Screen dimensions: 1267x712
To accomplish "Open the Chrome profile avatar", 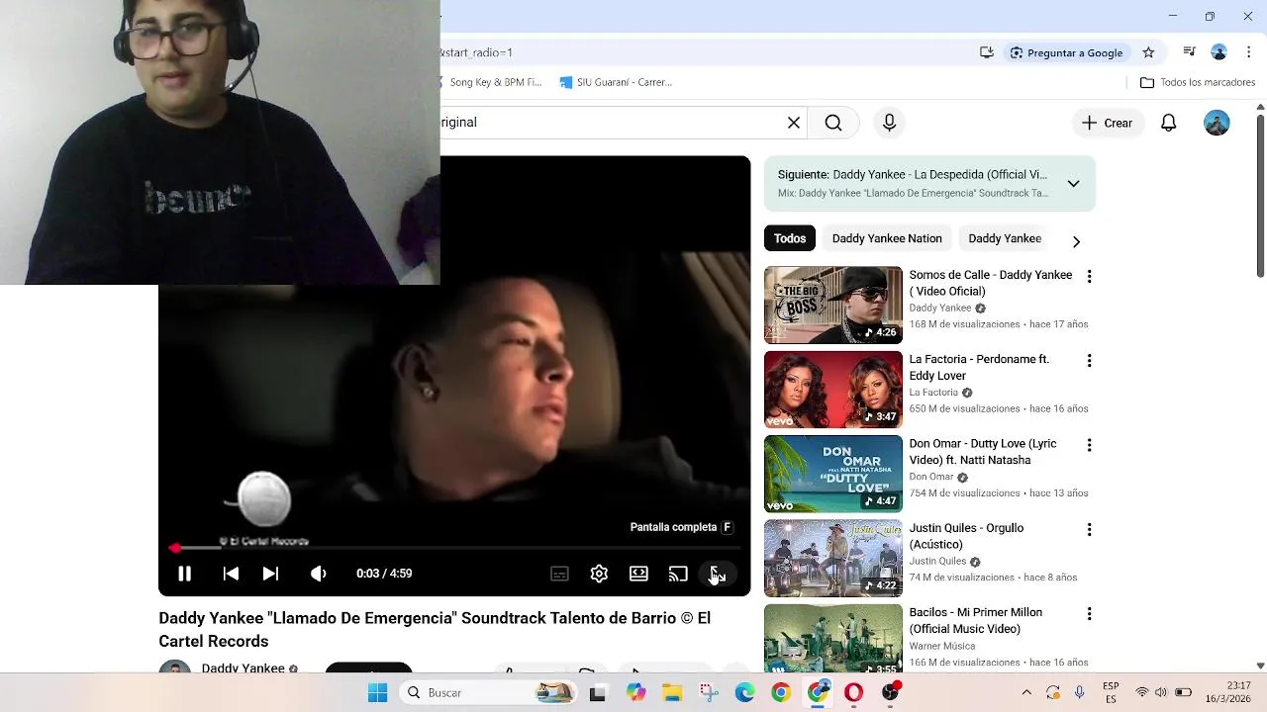I will [1218, 52].
